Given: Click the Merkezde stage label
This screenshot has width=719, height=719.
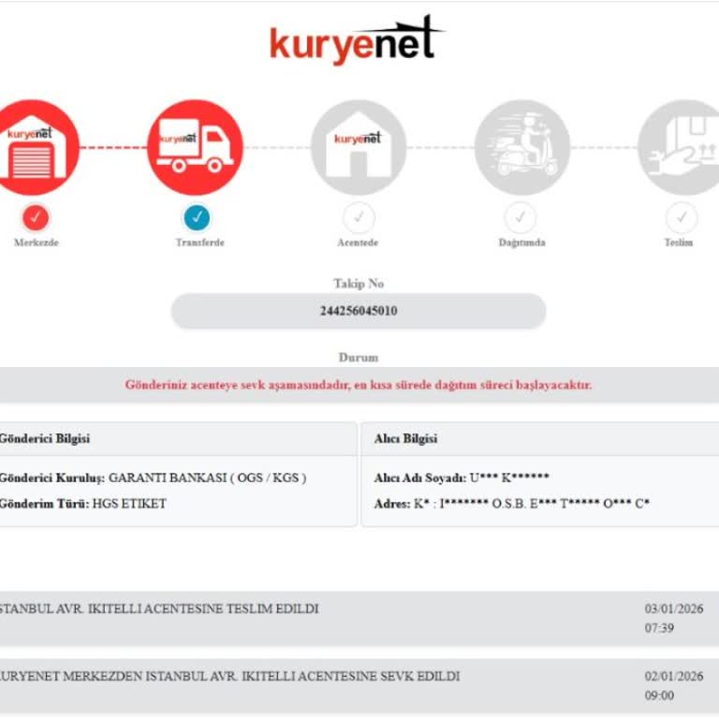Looking at the screenshot, I should pos(37,242).
